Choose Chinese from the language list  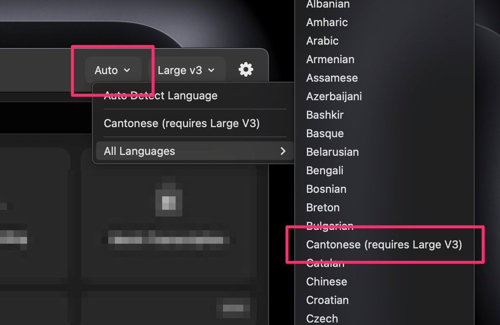[x=326, y=282]
